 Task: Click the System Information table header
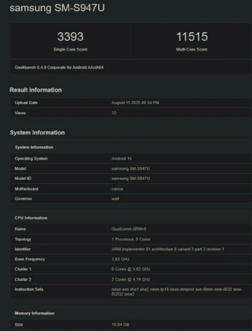tap(34, 147)
